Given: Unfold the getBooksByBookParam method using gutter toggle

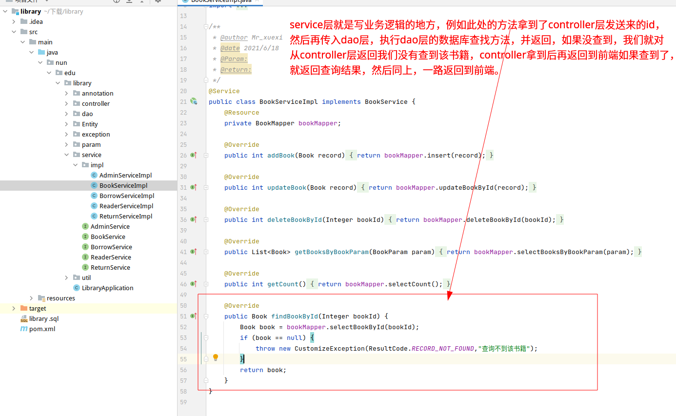Looking at the screenshot, I should 206,252.
